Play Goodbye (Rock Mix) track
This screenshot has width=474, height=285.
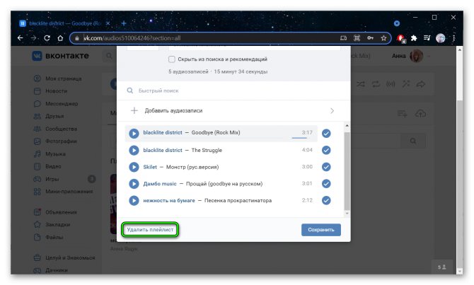(134, 133)
